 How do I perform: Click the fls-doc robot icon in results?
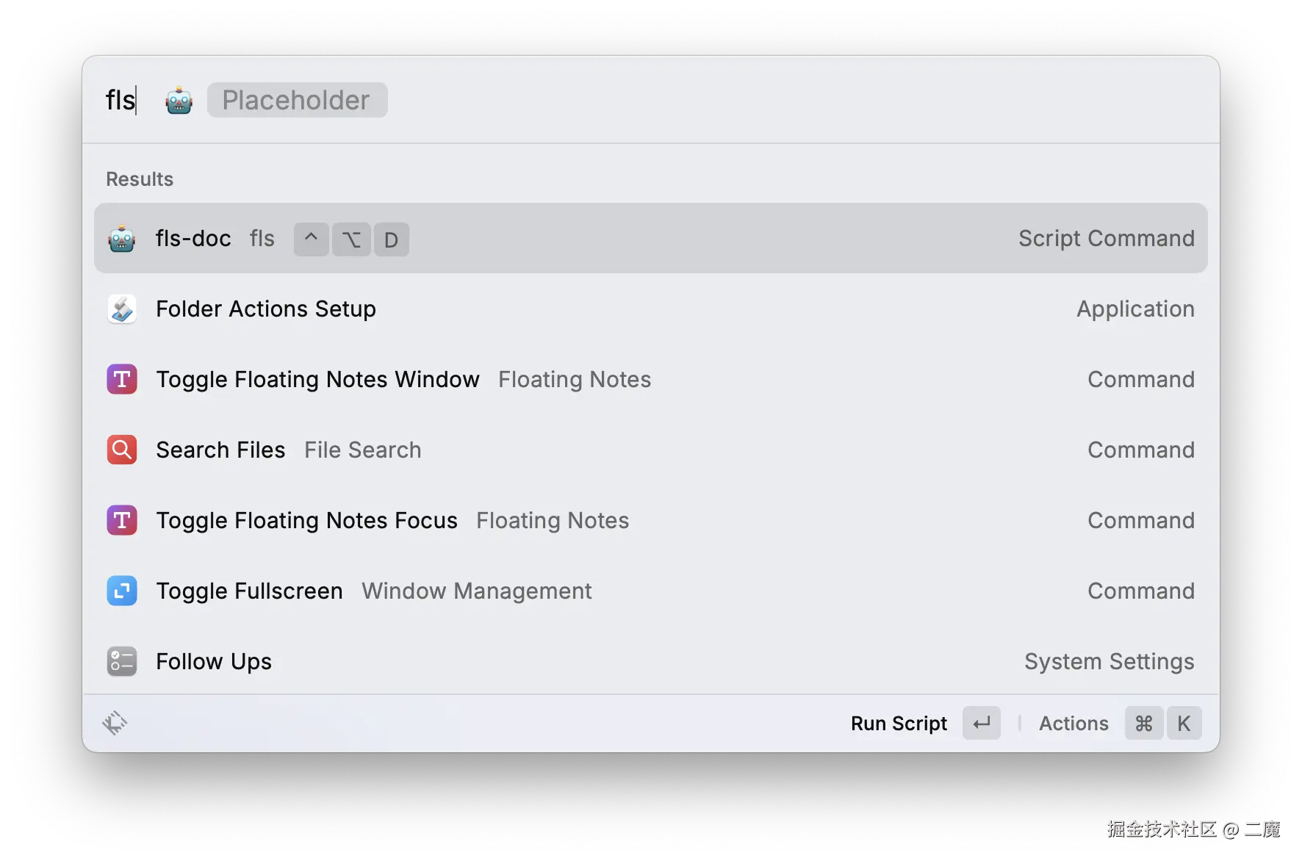(122, 239)
